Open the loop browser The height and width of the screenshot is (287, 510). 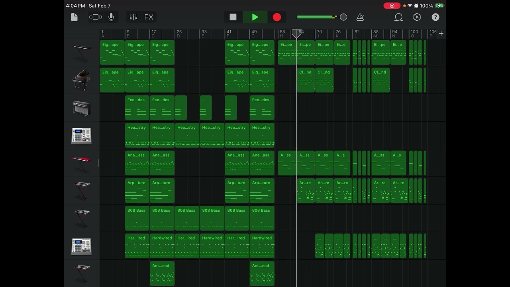[x=398, y=17]
